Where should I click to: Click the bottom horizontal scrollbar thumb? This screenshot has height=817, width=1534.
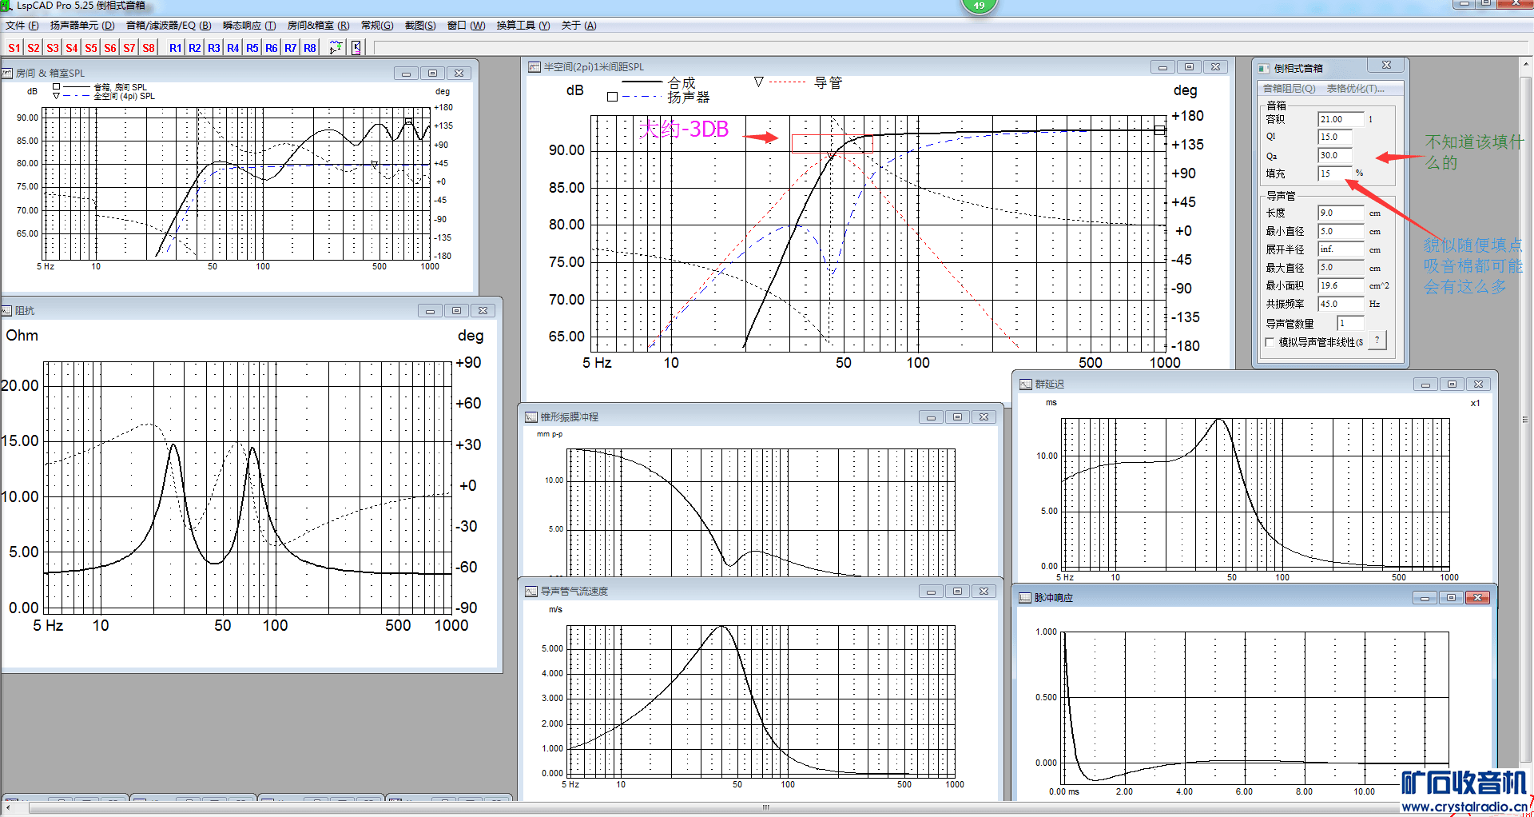pos(766,808)
